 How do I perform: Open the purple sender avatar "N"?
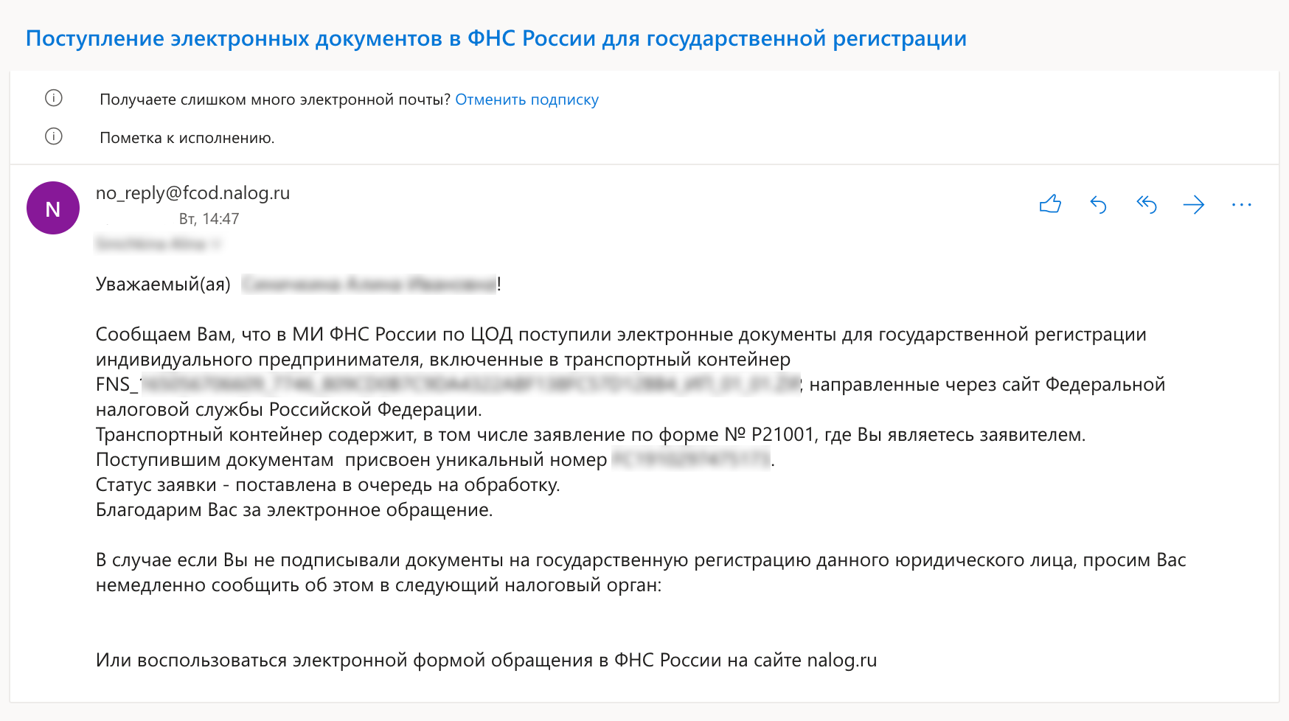53,208
